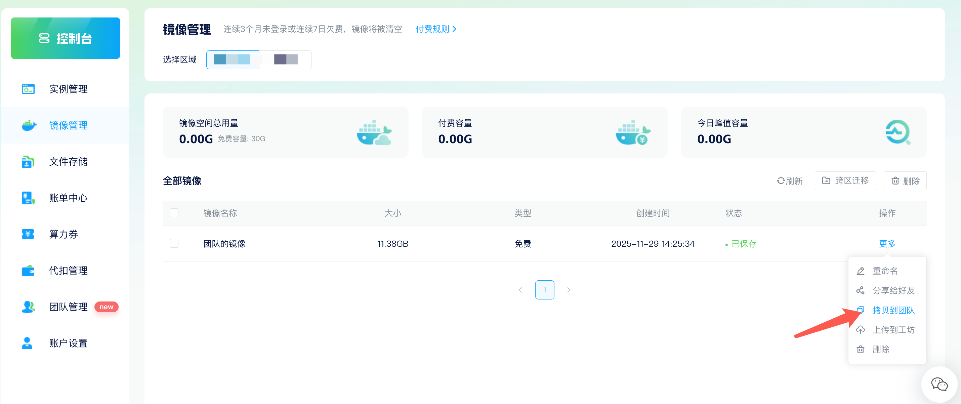Viewport: 961px width, 404px height.
Task: Open 实例管理 from the sidebar
Action: point(68,89)
